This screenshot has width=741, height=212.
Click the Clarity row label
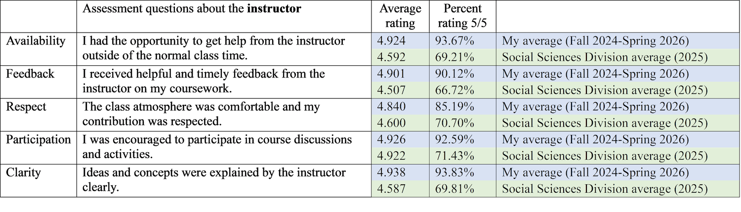(x=23, y=173)
